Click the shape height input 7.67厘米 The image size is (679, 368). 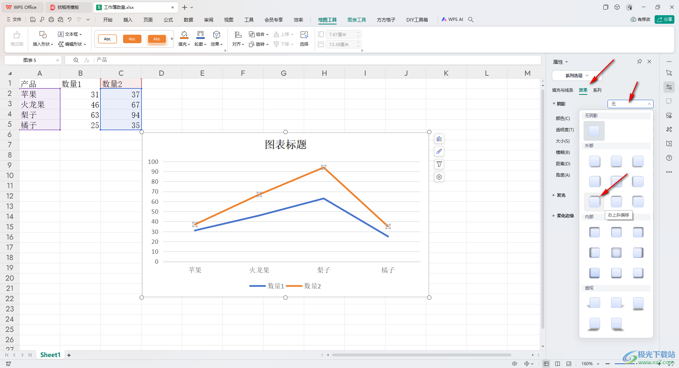[x=341, y=34]
